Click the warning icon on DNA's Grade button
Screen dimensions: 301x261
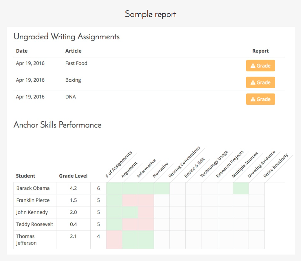(x=253, y=99)
